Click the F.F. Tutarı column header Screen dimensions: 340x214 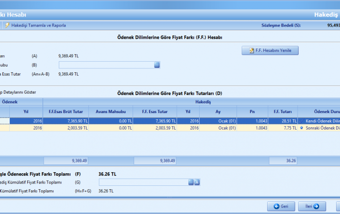tap(283, 112)
